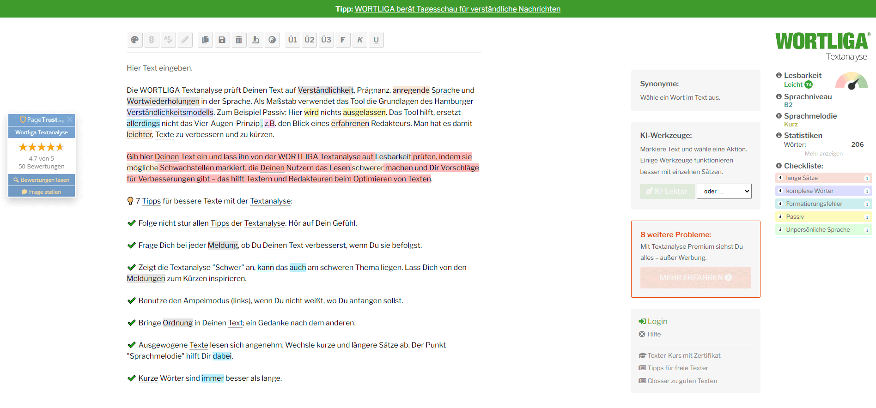876x408 pixels.
Task: Click the WORTLIGA logo
Action: (x=823, y=46)
